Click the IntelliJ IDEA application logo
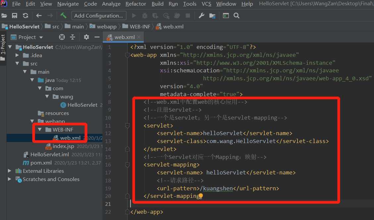The width and height of the screenshot is (374, 220). [x=4, y=4]
